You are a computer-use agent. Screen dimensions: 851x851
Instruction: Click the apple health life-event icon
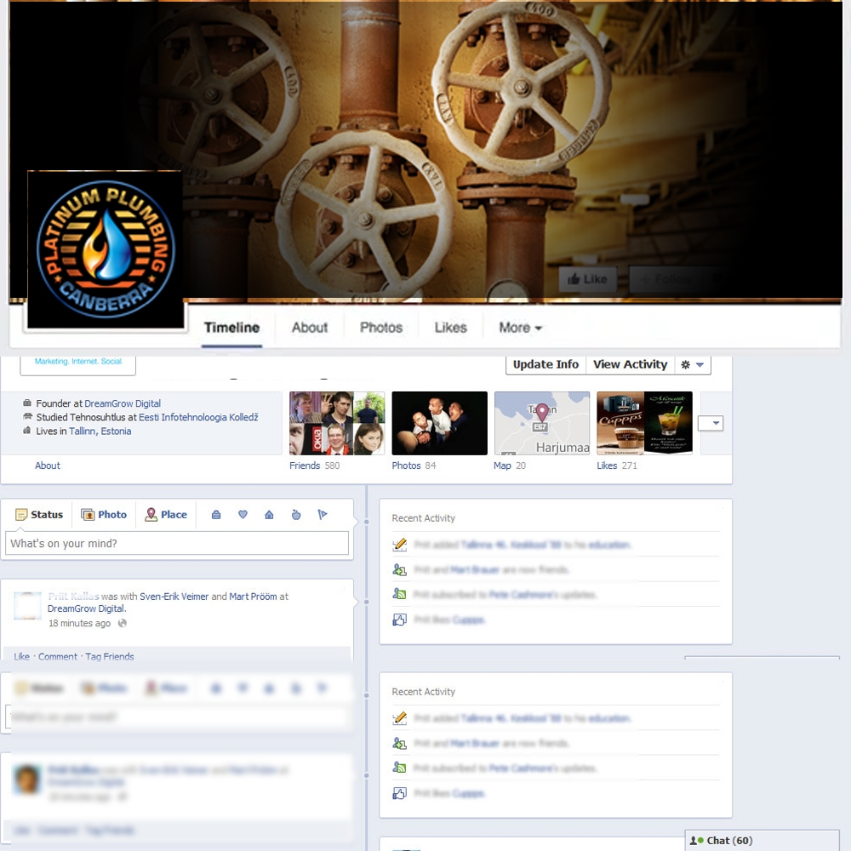click(296, 515)
